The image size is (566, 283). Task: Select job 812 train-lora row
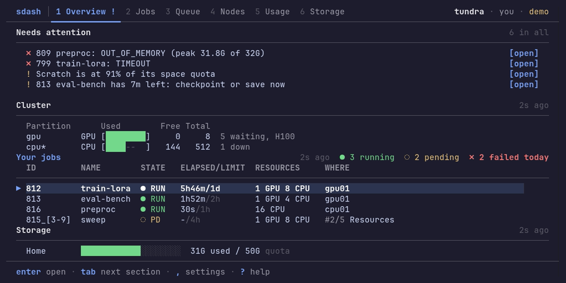pos(275,188)
